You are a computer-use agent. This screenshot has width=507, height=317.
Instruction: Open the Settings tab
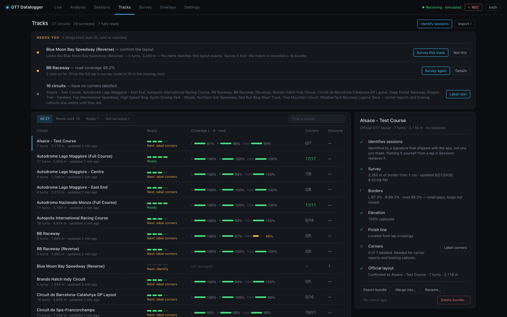pyautogui.click(x=192, y=7)
